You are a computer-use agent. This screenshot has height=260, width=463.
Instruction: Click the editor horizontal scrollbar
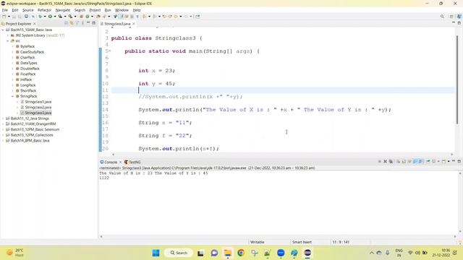(282, 154)
